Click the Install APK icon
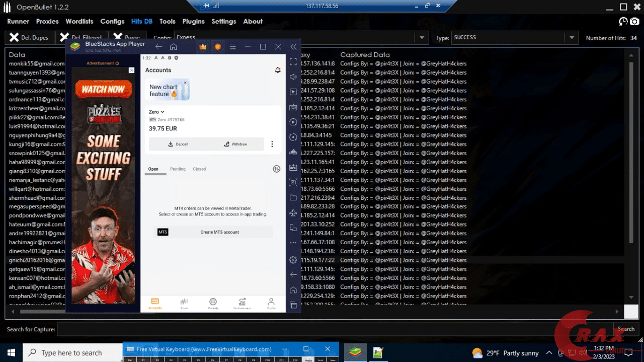The height and width of the screenshot is (362, 644). pyautogui.click(x=293, y=167)
